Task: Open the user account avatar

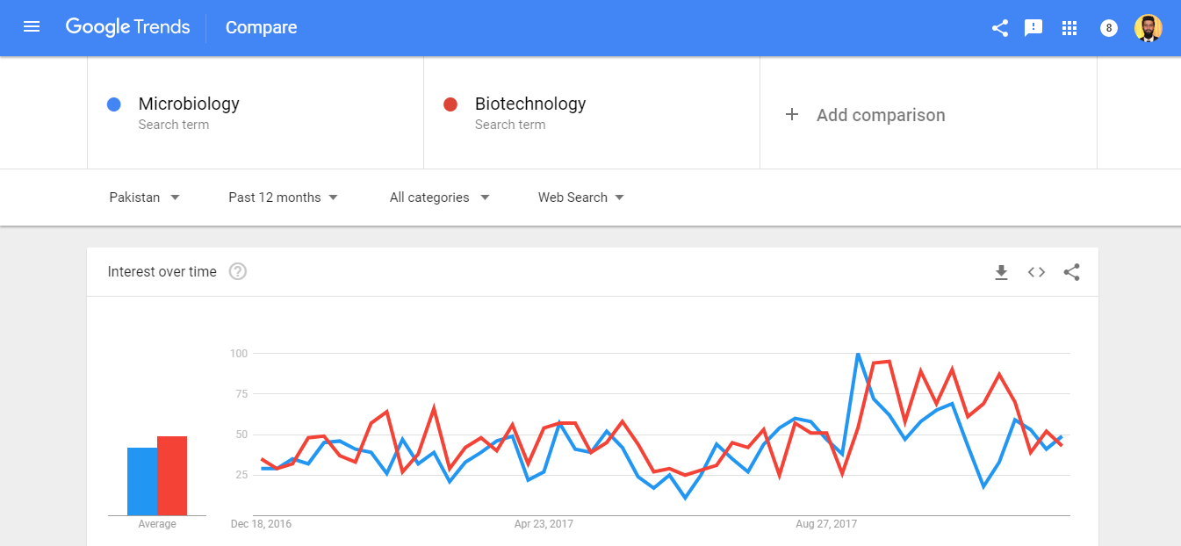Action: (x=1148, y=28)
